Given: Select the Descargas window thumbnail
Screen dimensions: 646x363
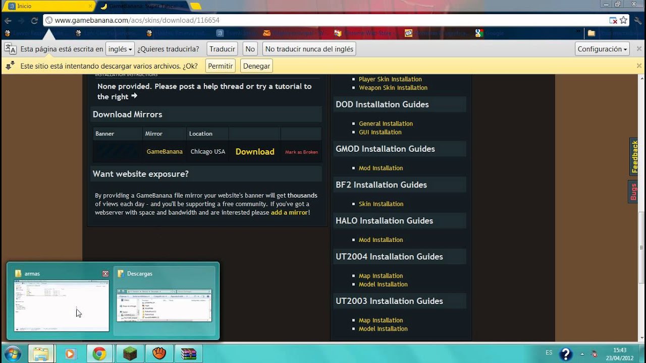Looking at the screenshot, I should pos(164,305).
